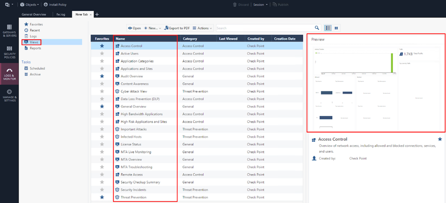Toggle favorite star for Active Users row
446x203 pixels.
coord(102,53)
